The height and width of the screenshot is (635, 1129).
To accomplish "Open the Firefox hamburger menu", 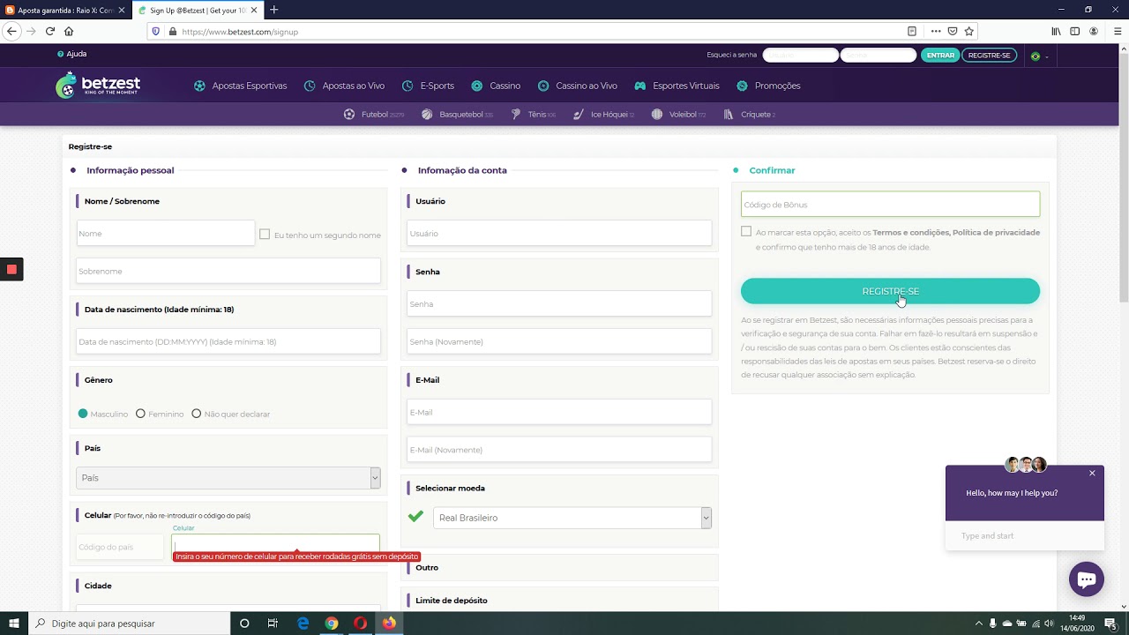I will pos(1117,31).
